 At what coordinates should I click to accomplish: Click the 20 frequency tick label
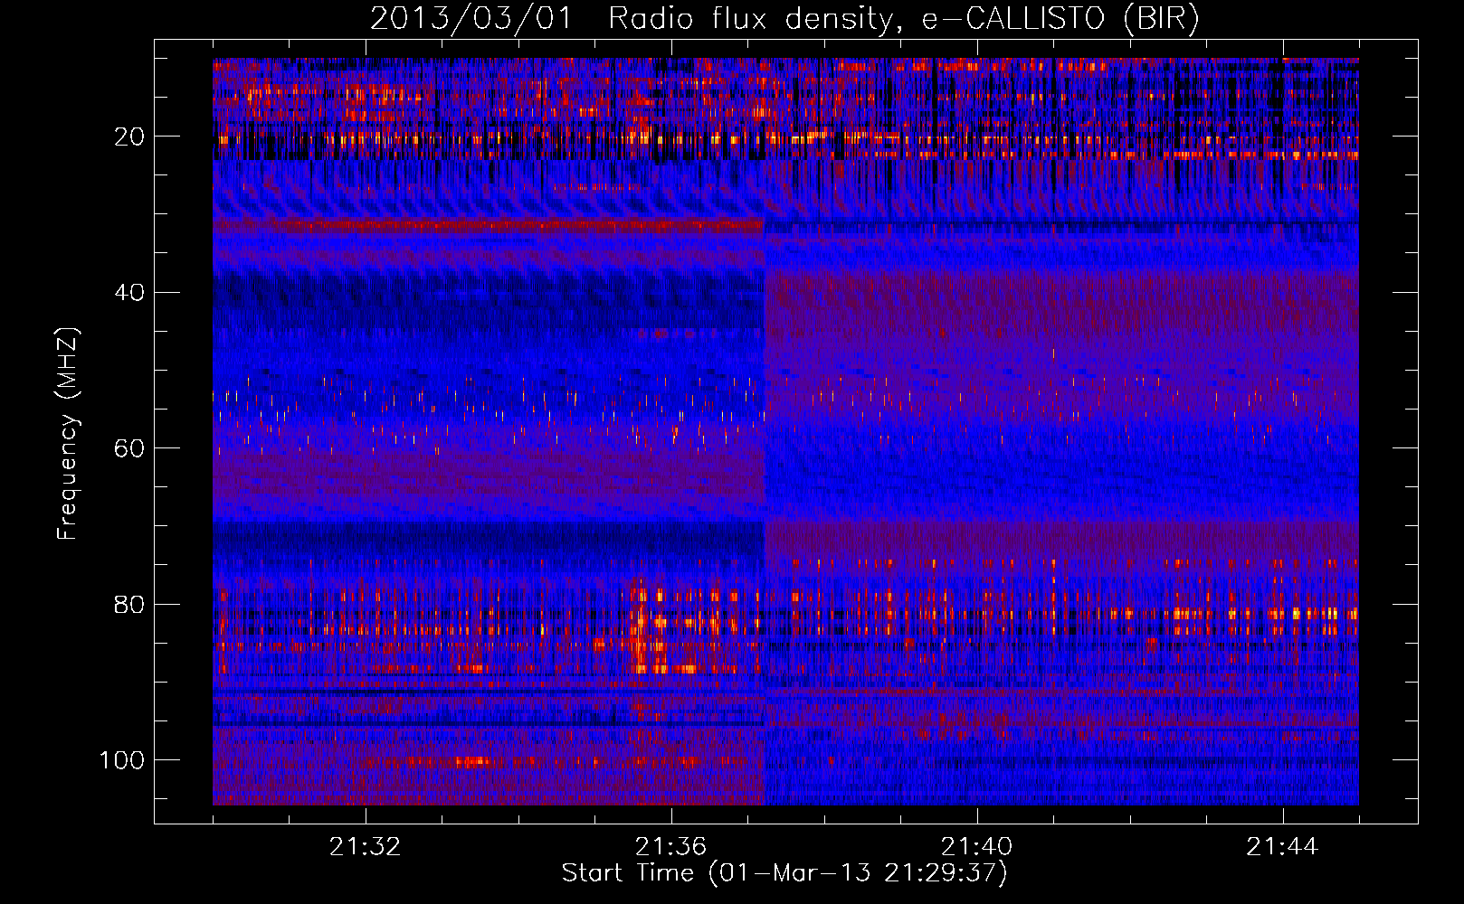[x=130, y=137]
